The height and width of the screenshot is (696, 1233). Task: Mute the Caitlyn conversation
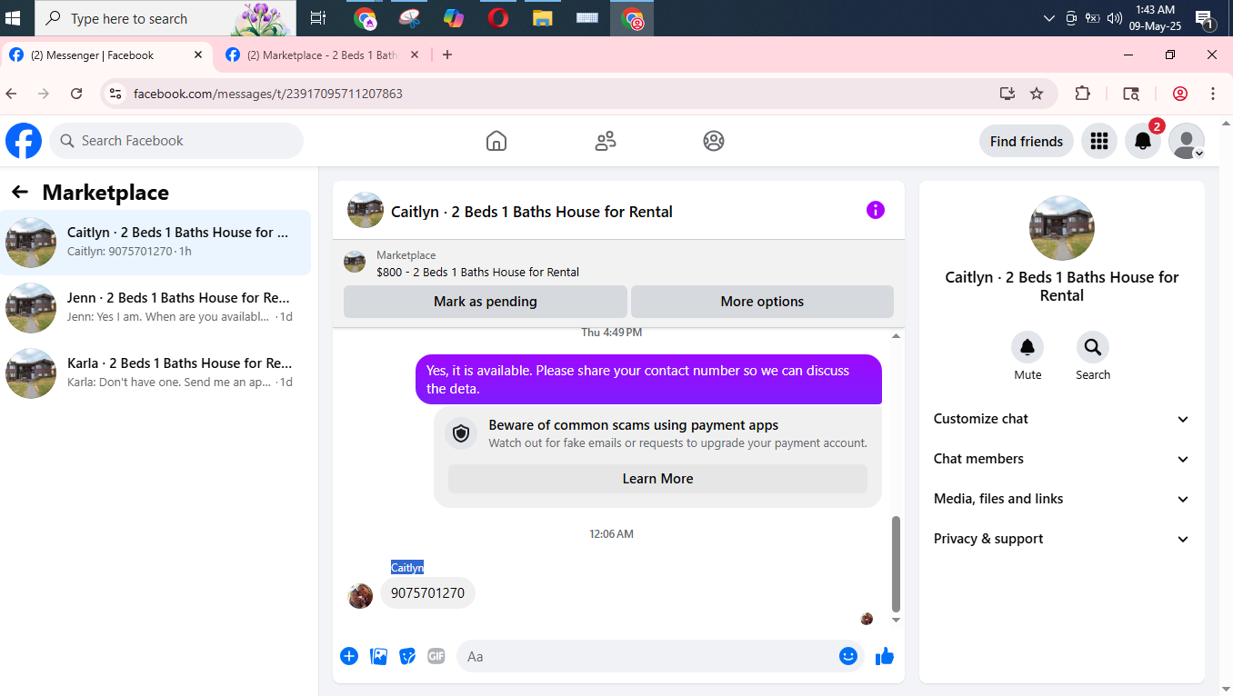coord(1027,347)
